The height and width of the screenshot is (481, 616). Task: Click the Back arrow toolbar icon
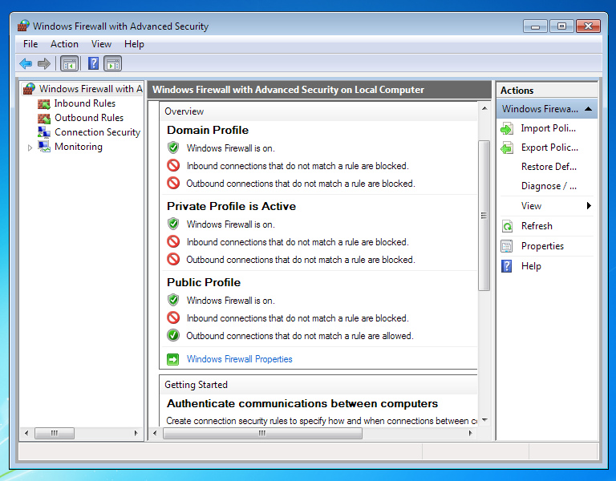coord(26,63)
